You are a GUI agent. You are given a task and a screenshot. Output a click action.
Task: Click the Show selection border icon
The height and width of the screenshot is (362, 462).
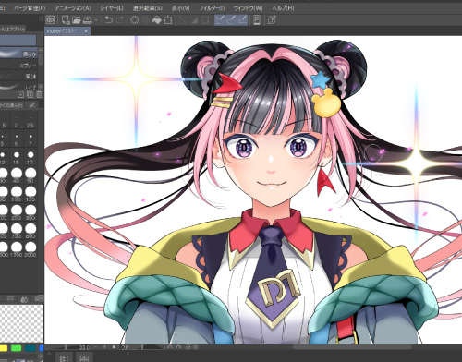205,20
